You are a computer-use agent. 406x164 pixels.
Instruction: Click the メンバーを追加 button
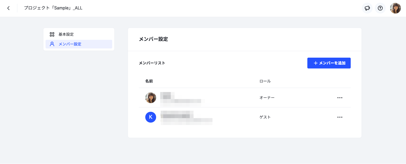coord(329,63)
